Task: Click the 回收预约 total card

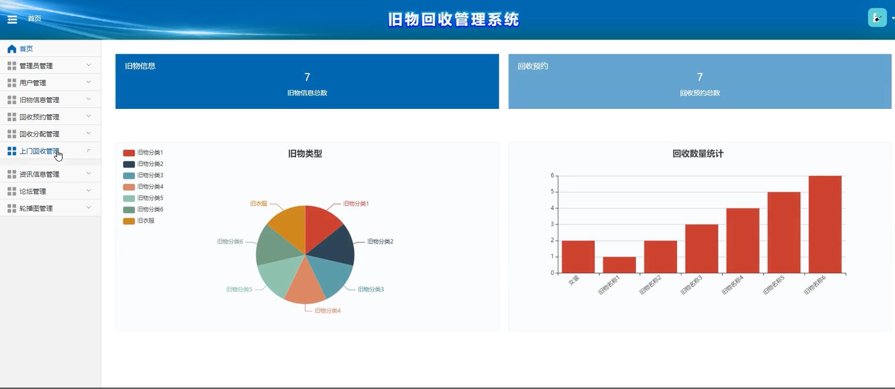Action: [x=700, y=81]
